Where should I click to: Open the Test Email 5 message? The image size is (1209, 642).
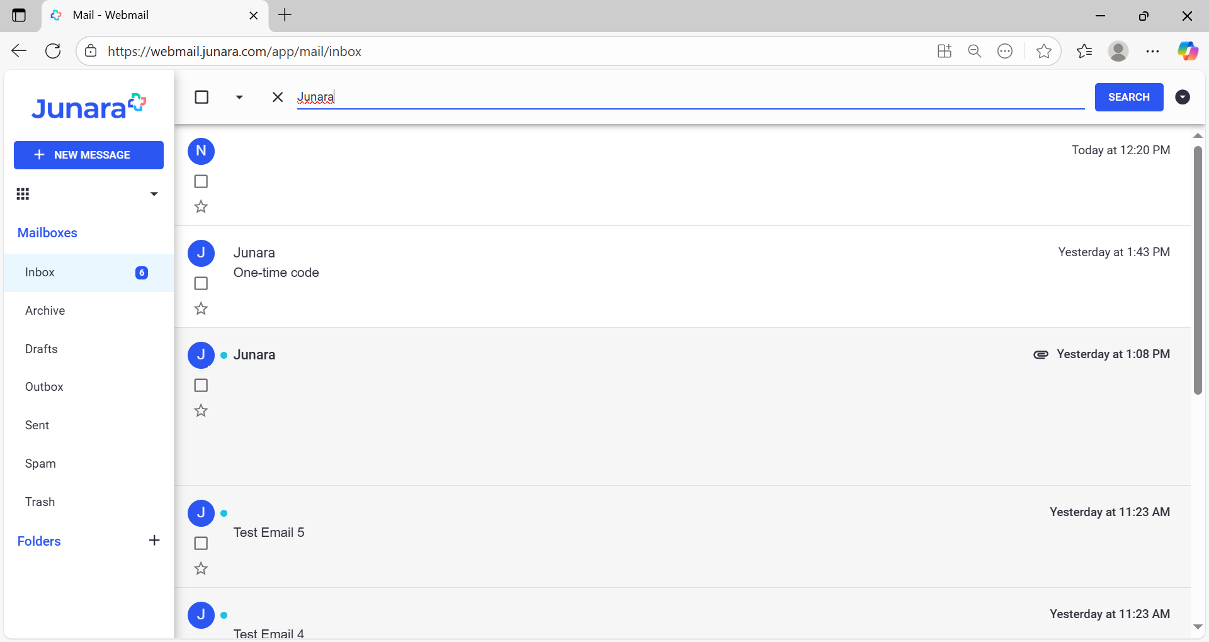click(x=683, y=537)
